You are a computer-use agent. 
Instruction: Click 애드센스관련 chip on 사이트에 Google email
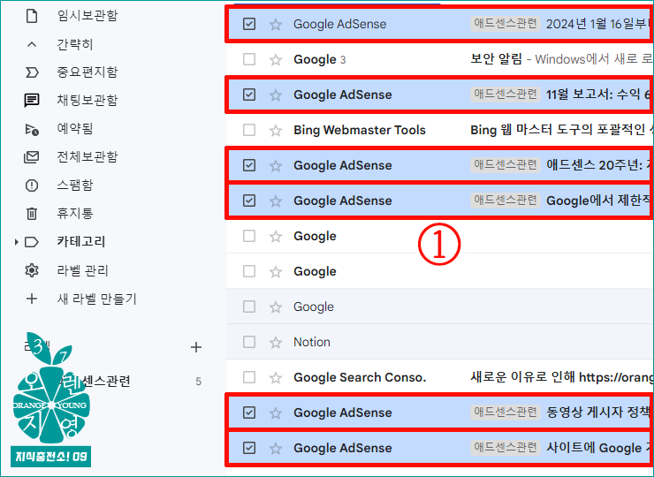506,447
